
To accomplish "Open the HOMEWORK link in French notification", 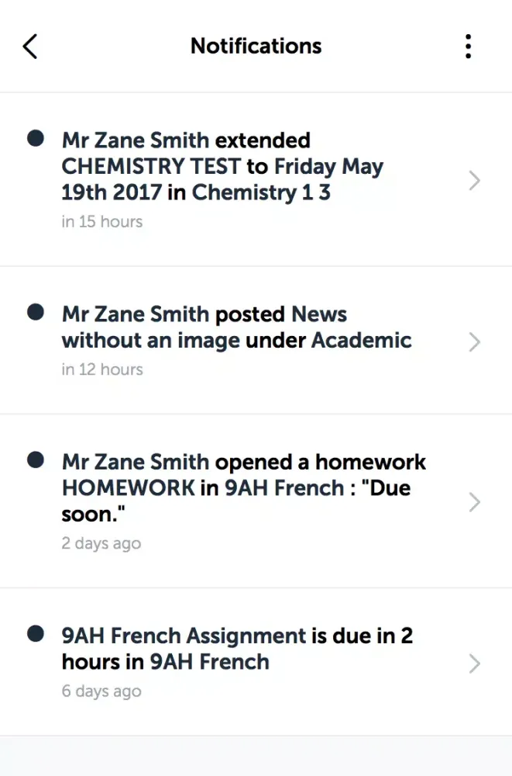I will tap(129, 488).
